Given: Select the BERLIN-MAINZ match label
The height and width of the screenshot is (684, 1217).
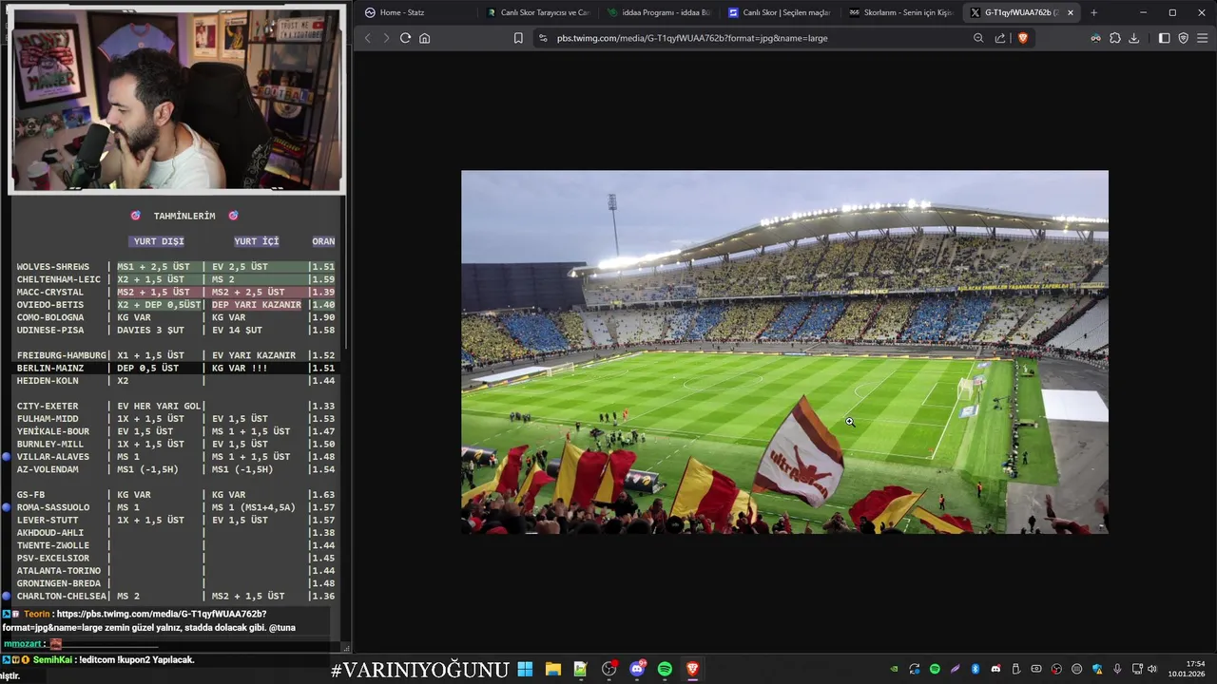Looking at the screenshot, I should click(50, 368).
